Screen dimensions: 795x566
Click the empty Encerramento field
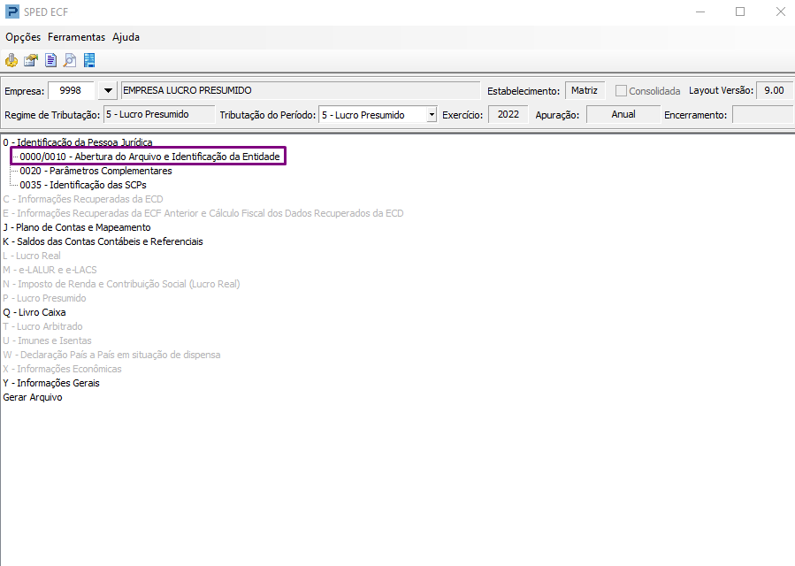tap(762, 115)
